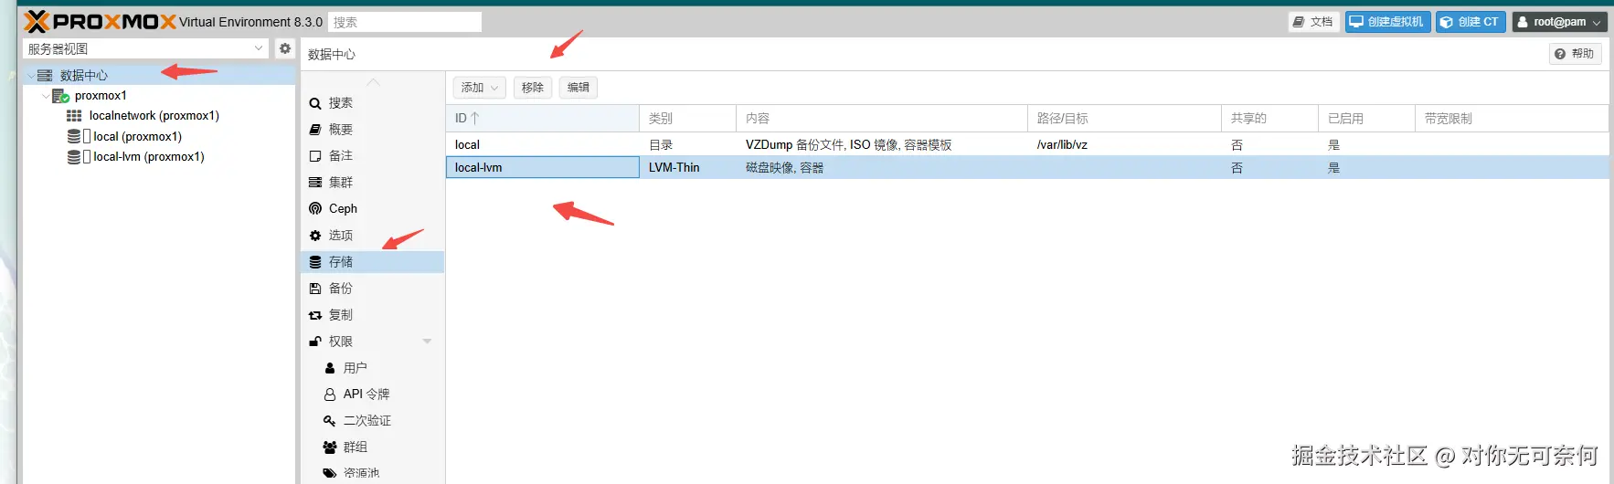
Task: Open the root@pam user menu
Action: (1559, 22)
